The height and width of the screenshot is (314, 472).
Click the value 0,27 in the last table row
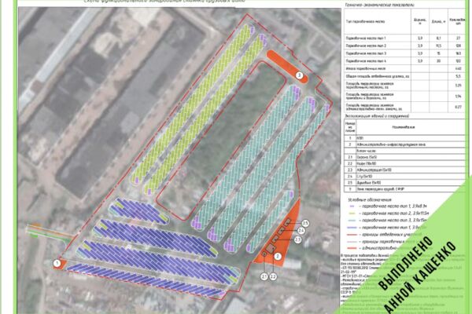point(459,107)
